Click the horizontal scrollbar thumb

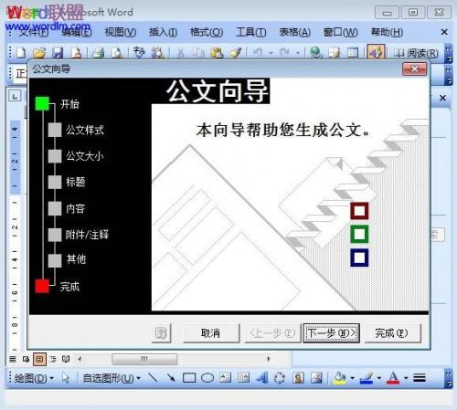pyautogui.click(x=144, y=359)
